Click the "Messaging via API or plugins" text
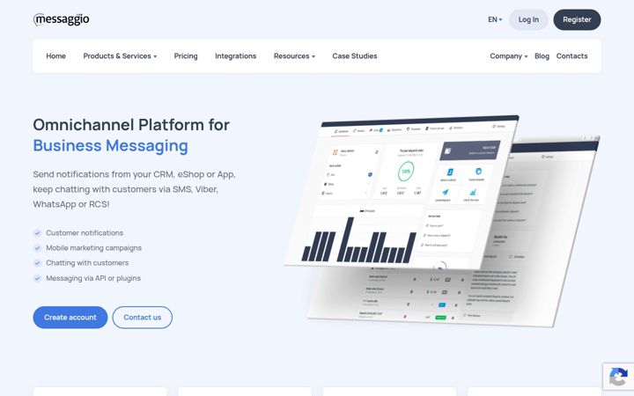This screenshot has width=634, height=396. 93,278
